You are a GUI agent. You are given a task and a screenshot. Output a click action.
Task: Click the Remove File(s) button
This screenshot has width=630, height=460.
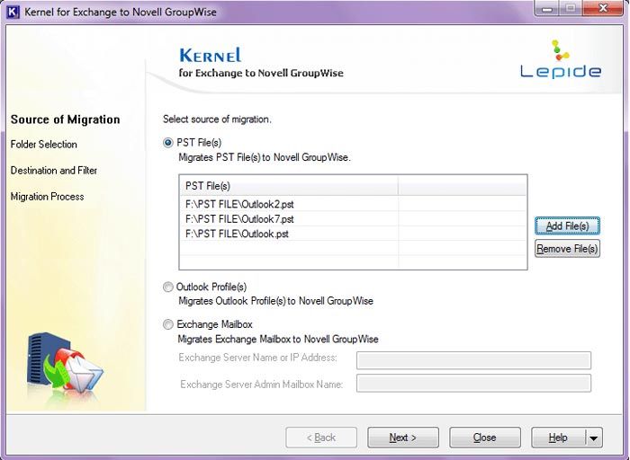567,249
